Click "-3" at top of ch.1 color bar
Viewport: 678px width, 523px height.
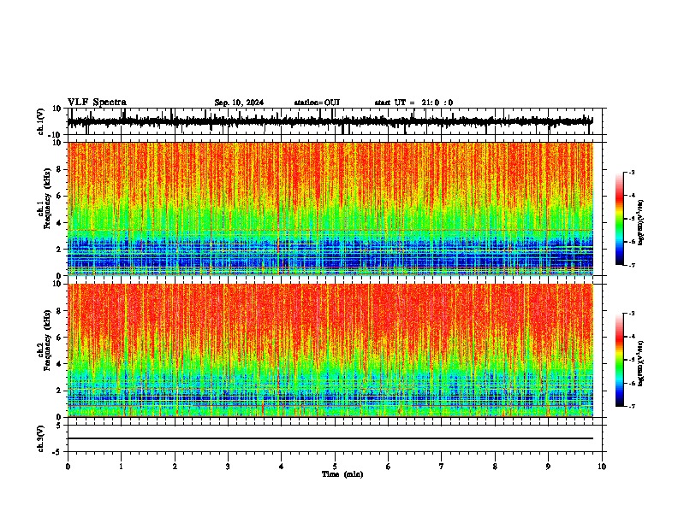[632, 173]
